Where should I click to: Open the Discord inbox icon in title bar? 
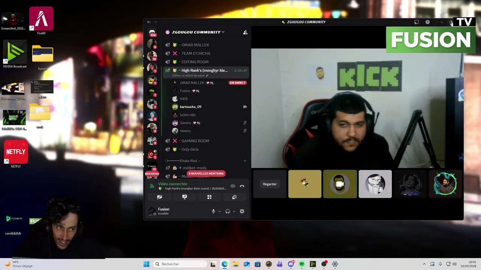(416, 22)
